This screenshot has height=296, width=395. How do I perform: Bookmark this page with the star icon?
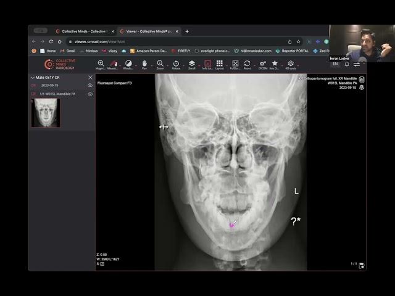click(298, 42)
